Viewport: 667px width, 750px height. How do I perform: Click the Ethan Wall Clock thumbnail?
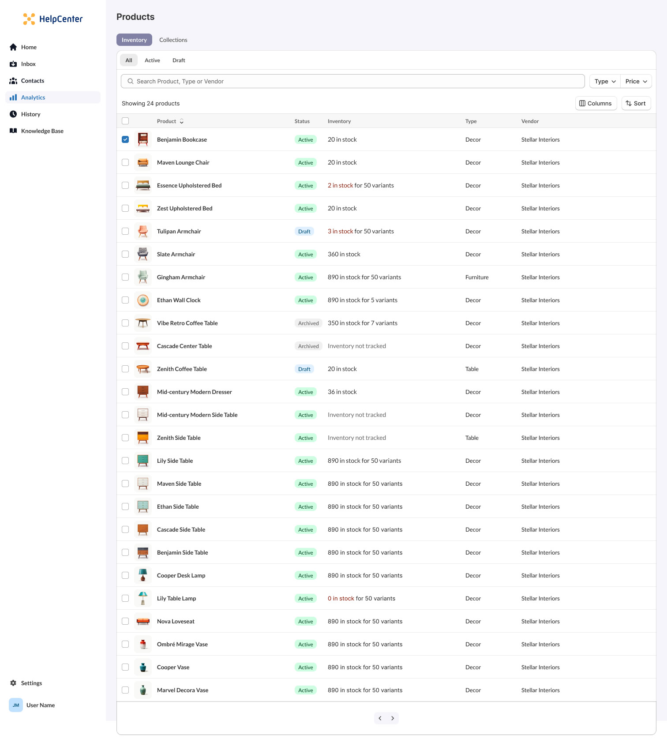point(143,300)
